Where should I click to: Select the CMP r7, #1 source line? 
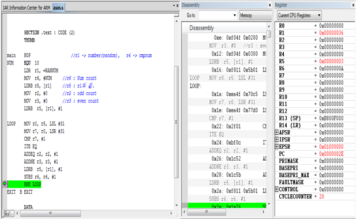pyautogui.click(x=35, y=139)
